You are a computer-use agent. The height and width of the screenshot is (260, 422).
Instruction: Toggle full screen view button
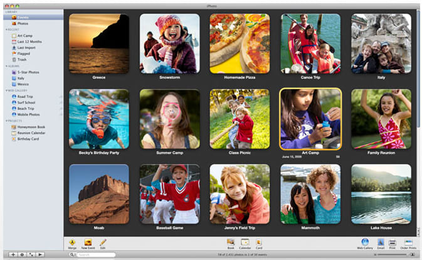(x=31, y=254)
